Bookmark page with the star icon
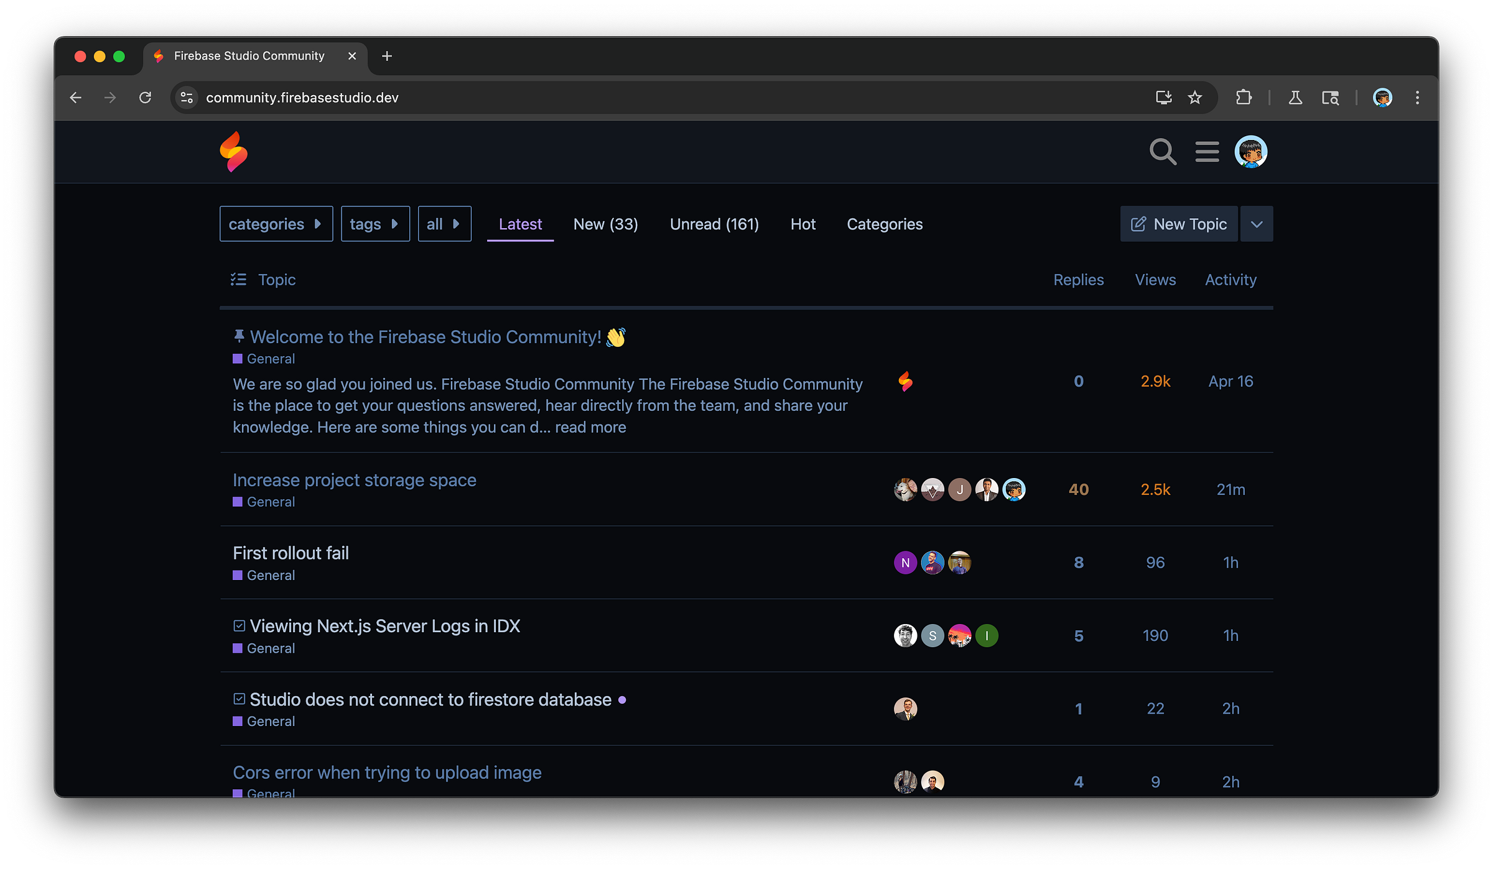 coord(1194,98)
